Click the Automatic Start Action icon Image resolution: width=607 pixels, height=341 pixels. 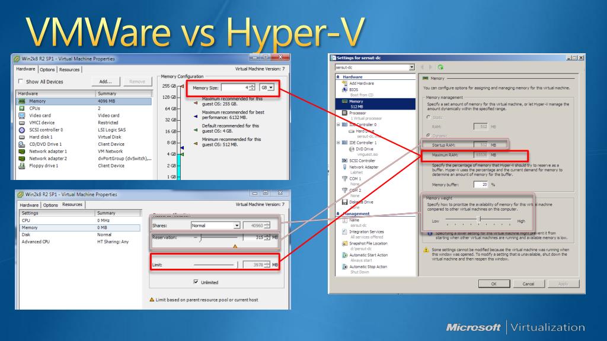(344, 255)
